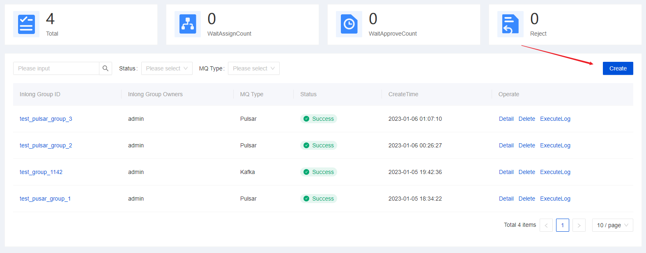Screen dimensions: 646x253
Task: Click the search magnifier icon
Action: point(106,68)
